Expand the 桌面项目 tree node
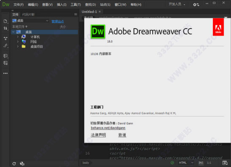Image resolution: width=231 pixels, height=167 pixels. 18,46
